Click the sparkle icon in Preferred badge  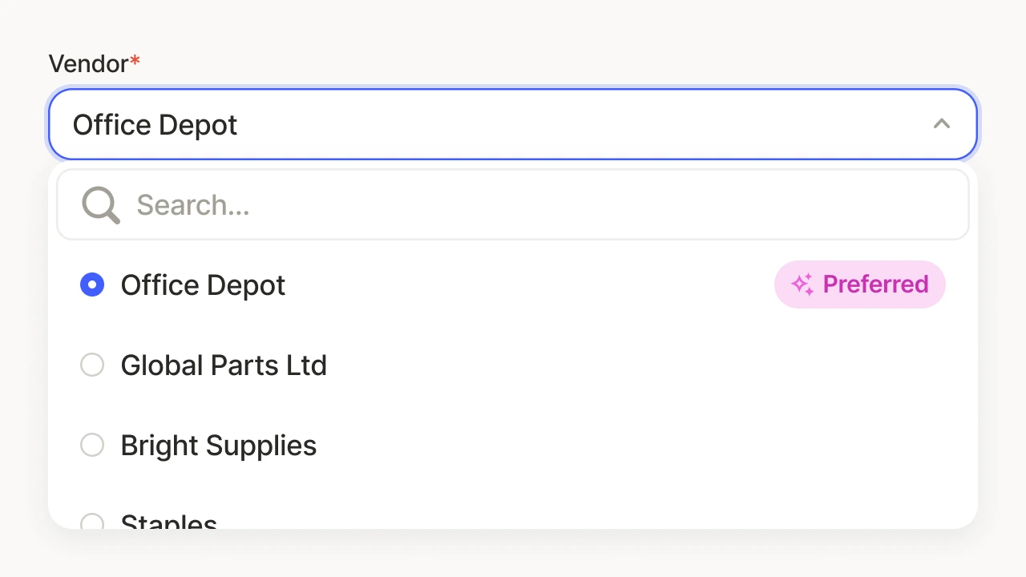click(802, 284)
